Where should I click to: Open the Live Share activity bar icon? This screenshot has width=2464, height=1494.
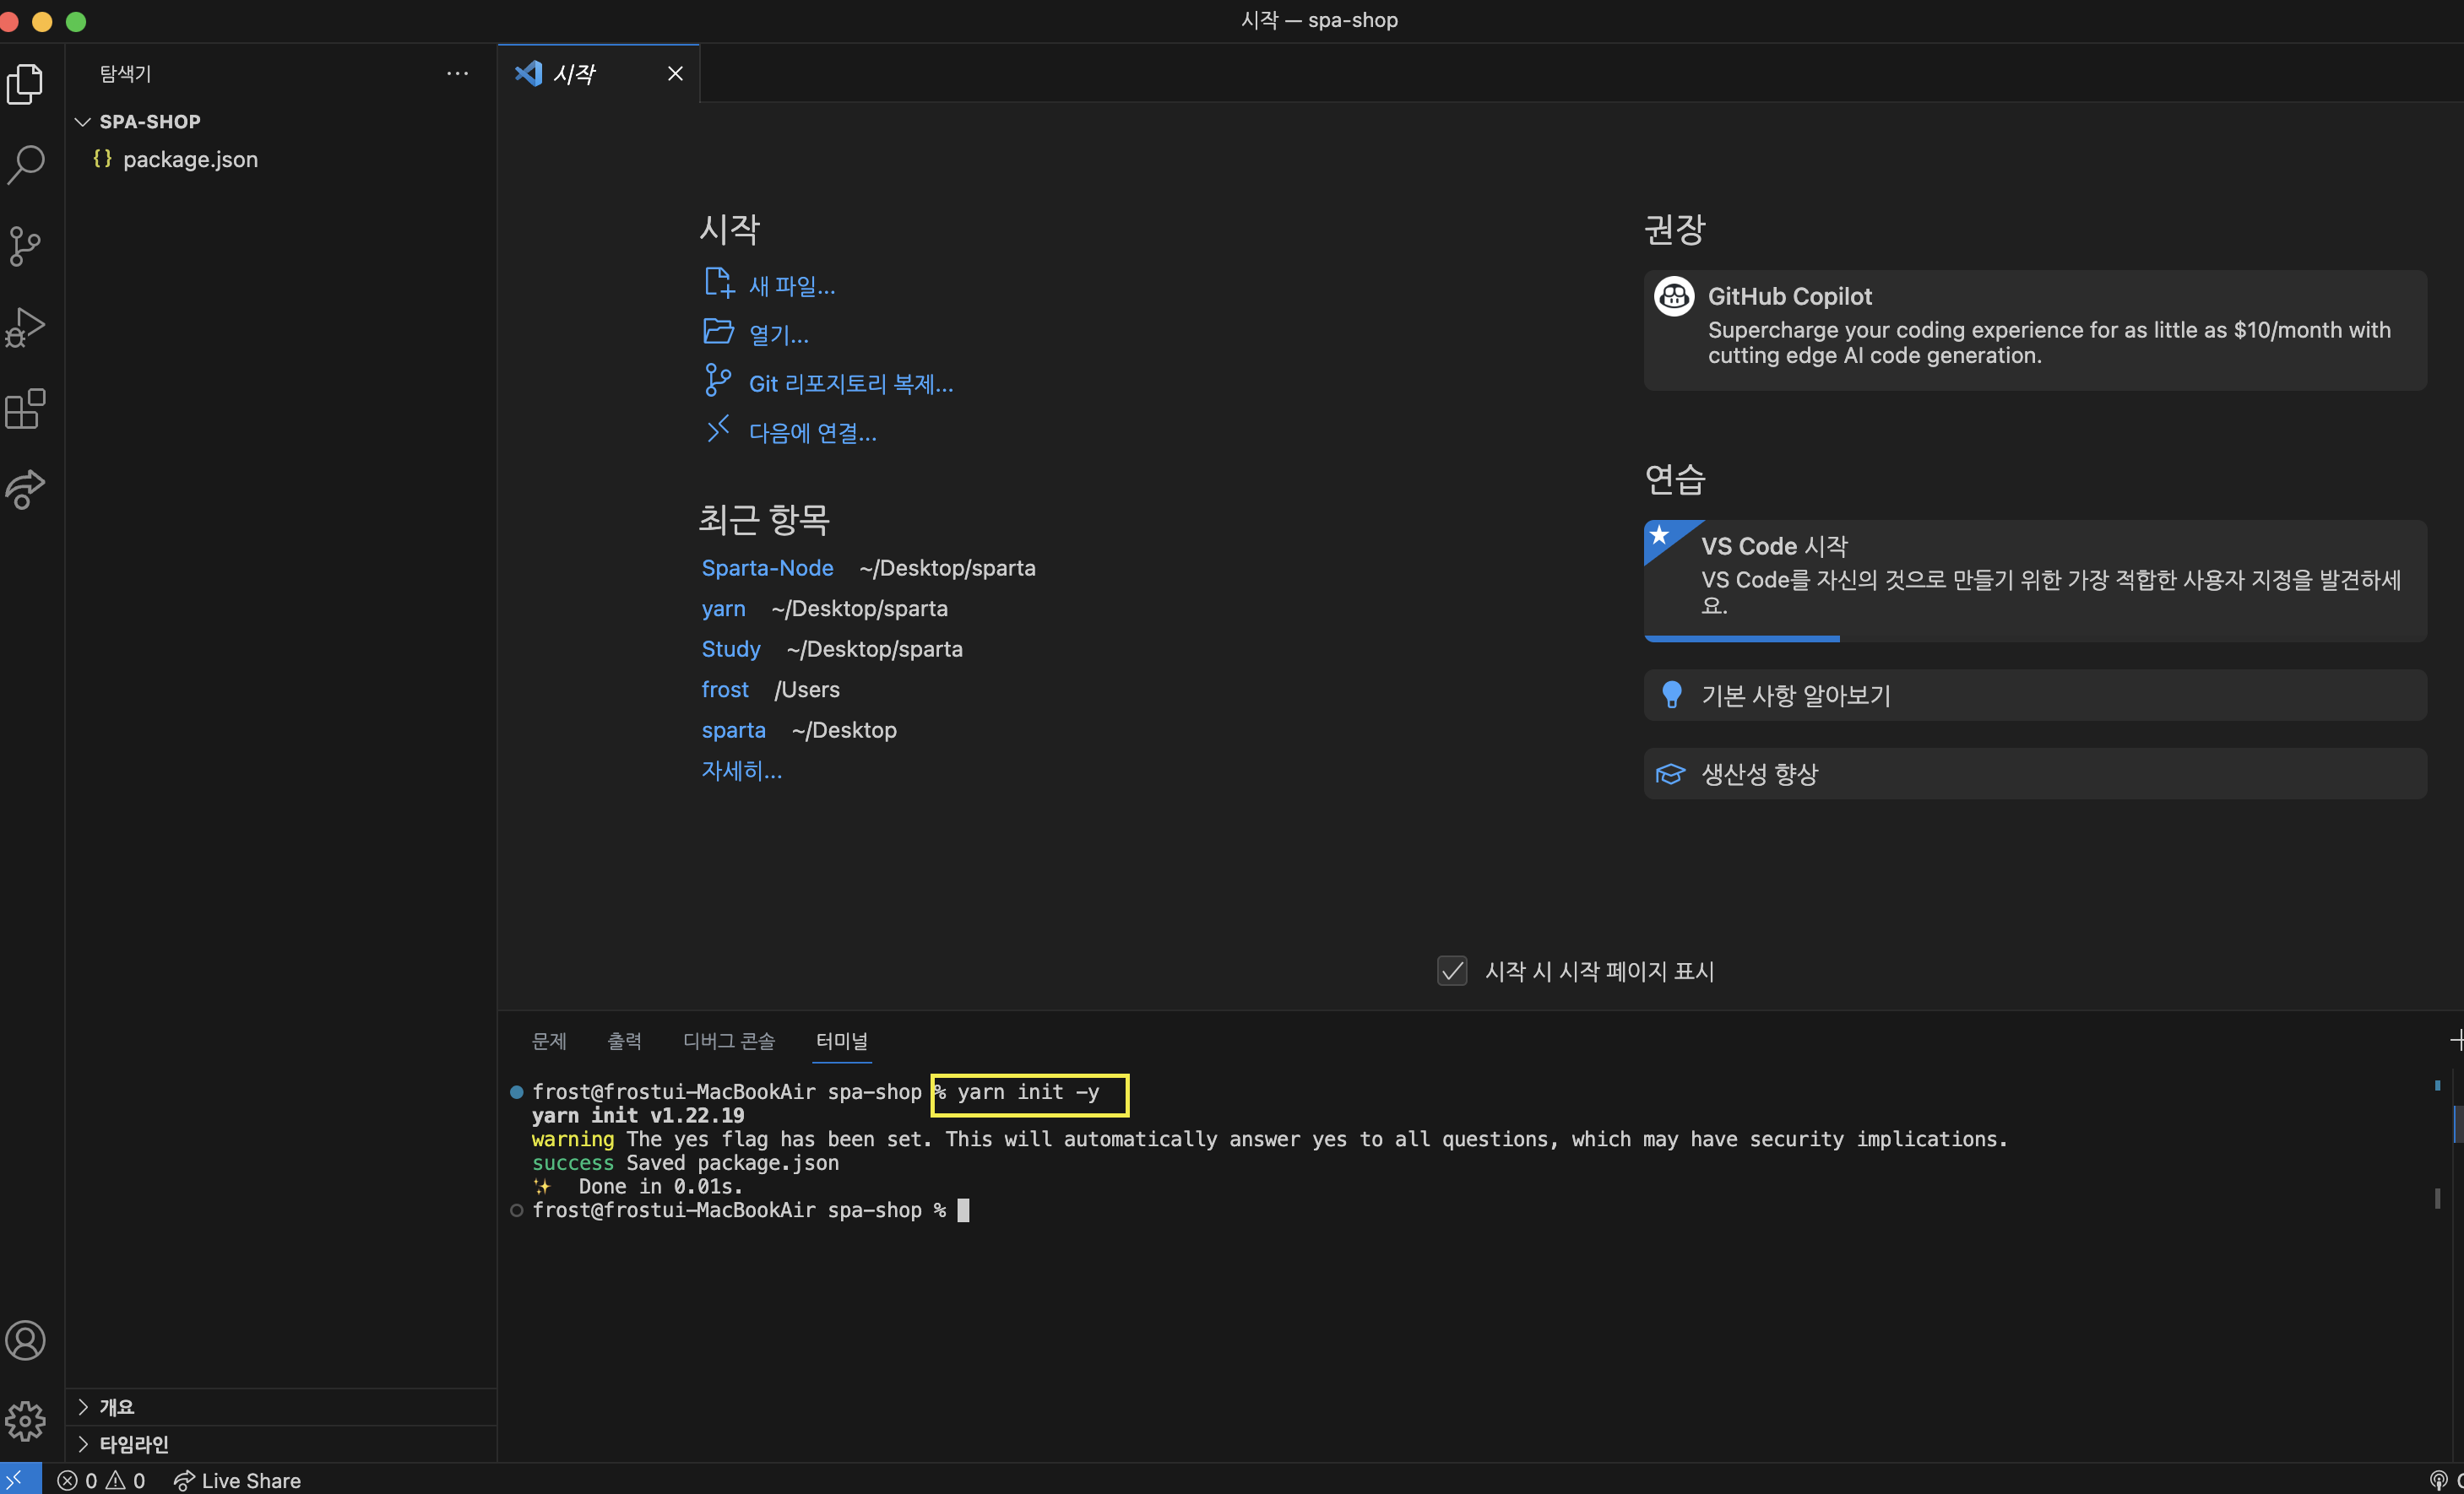[25, 489]
